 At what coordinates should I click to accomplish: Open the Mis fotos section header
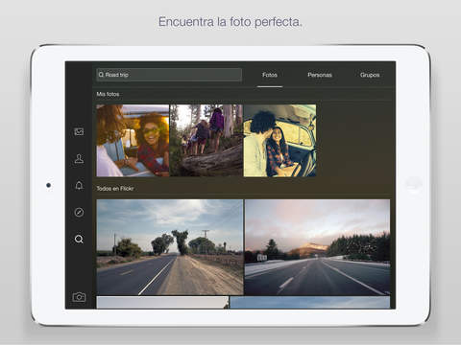[x=108, y=94]
